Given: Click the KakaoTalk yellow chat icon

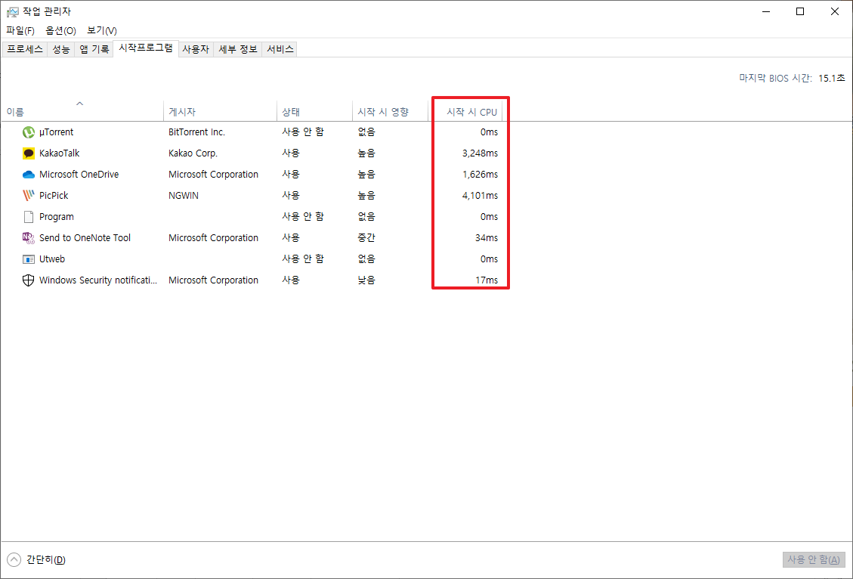Looking at the screenshot, I should click(x=28, y=153).
